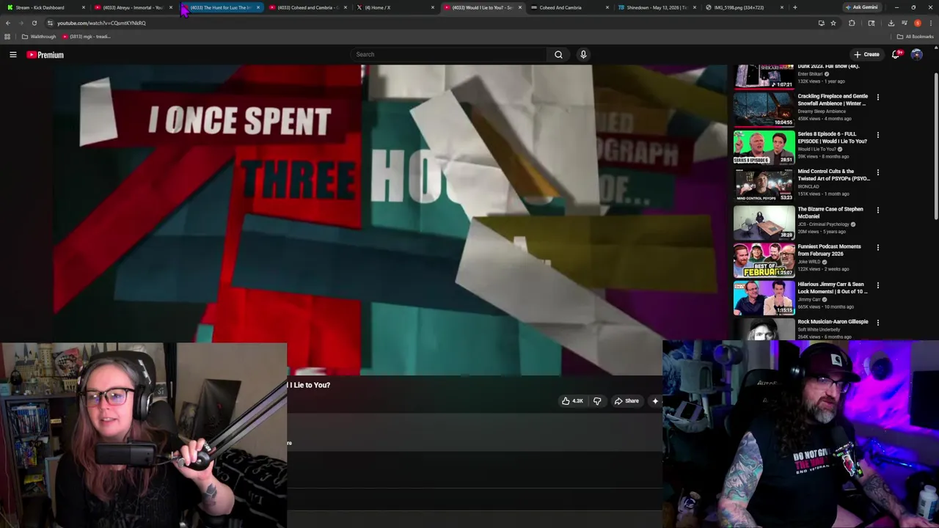Switch to Atreyu - Immortal tab
The height and width of the screenshot is (528, 939).
[132, 7]
